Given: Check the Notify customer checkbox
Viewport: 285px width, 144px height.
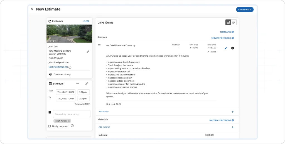Looking at the screenshot, I should (x=50, y=126).
